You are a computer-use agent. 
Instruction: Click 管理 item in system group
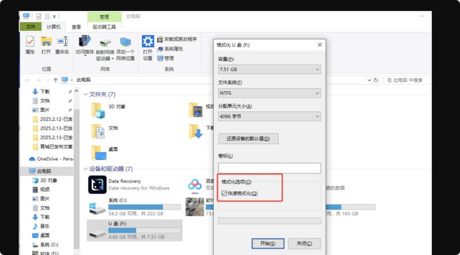[166, 59]
